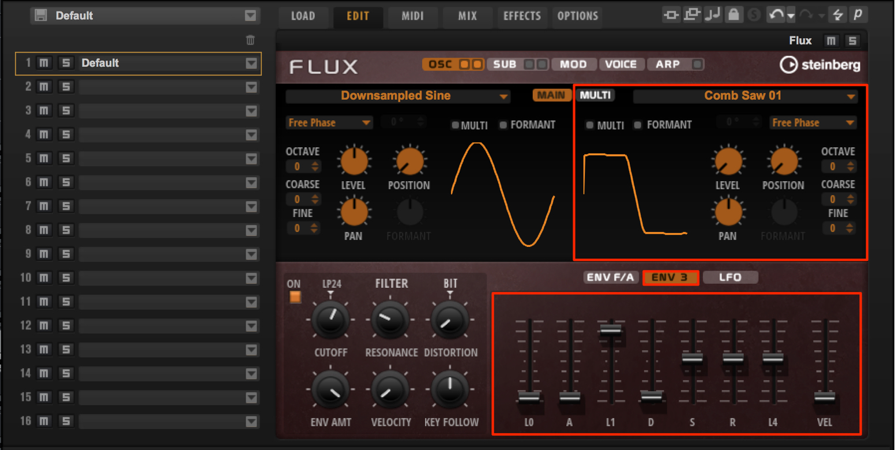This screenshot has height=450, width=895.
Task: Switch to the LOAD tab
Action: (x=303, y=16)
